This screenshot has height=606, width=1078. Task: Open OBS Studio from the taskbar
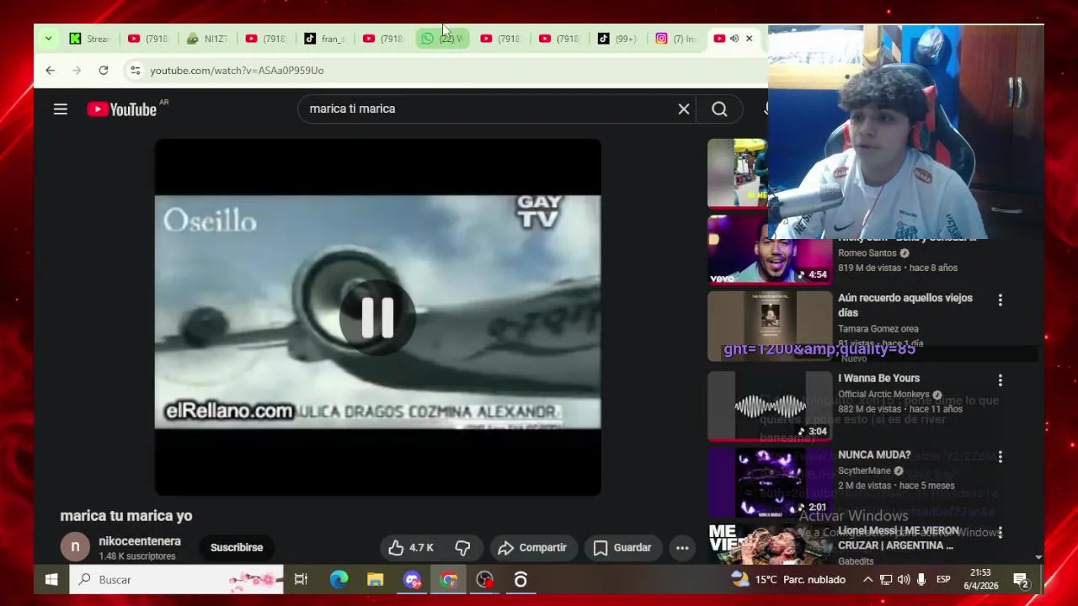(x=485, y=580)
